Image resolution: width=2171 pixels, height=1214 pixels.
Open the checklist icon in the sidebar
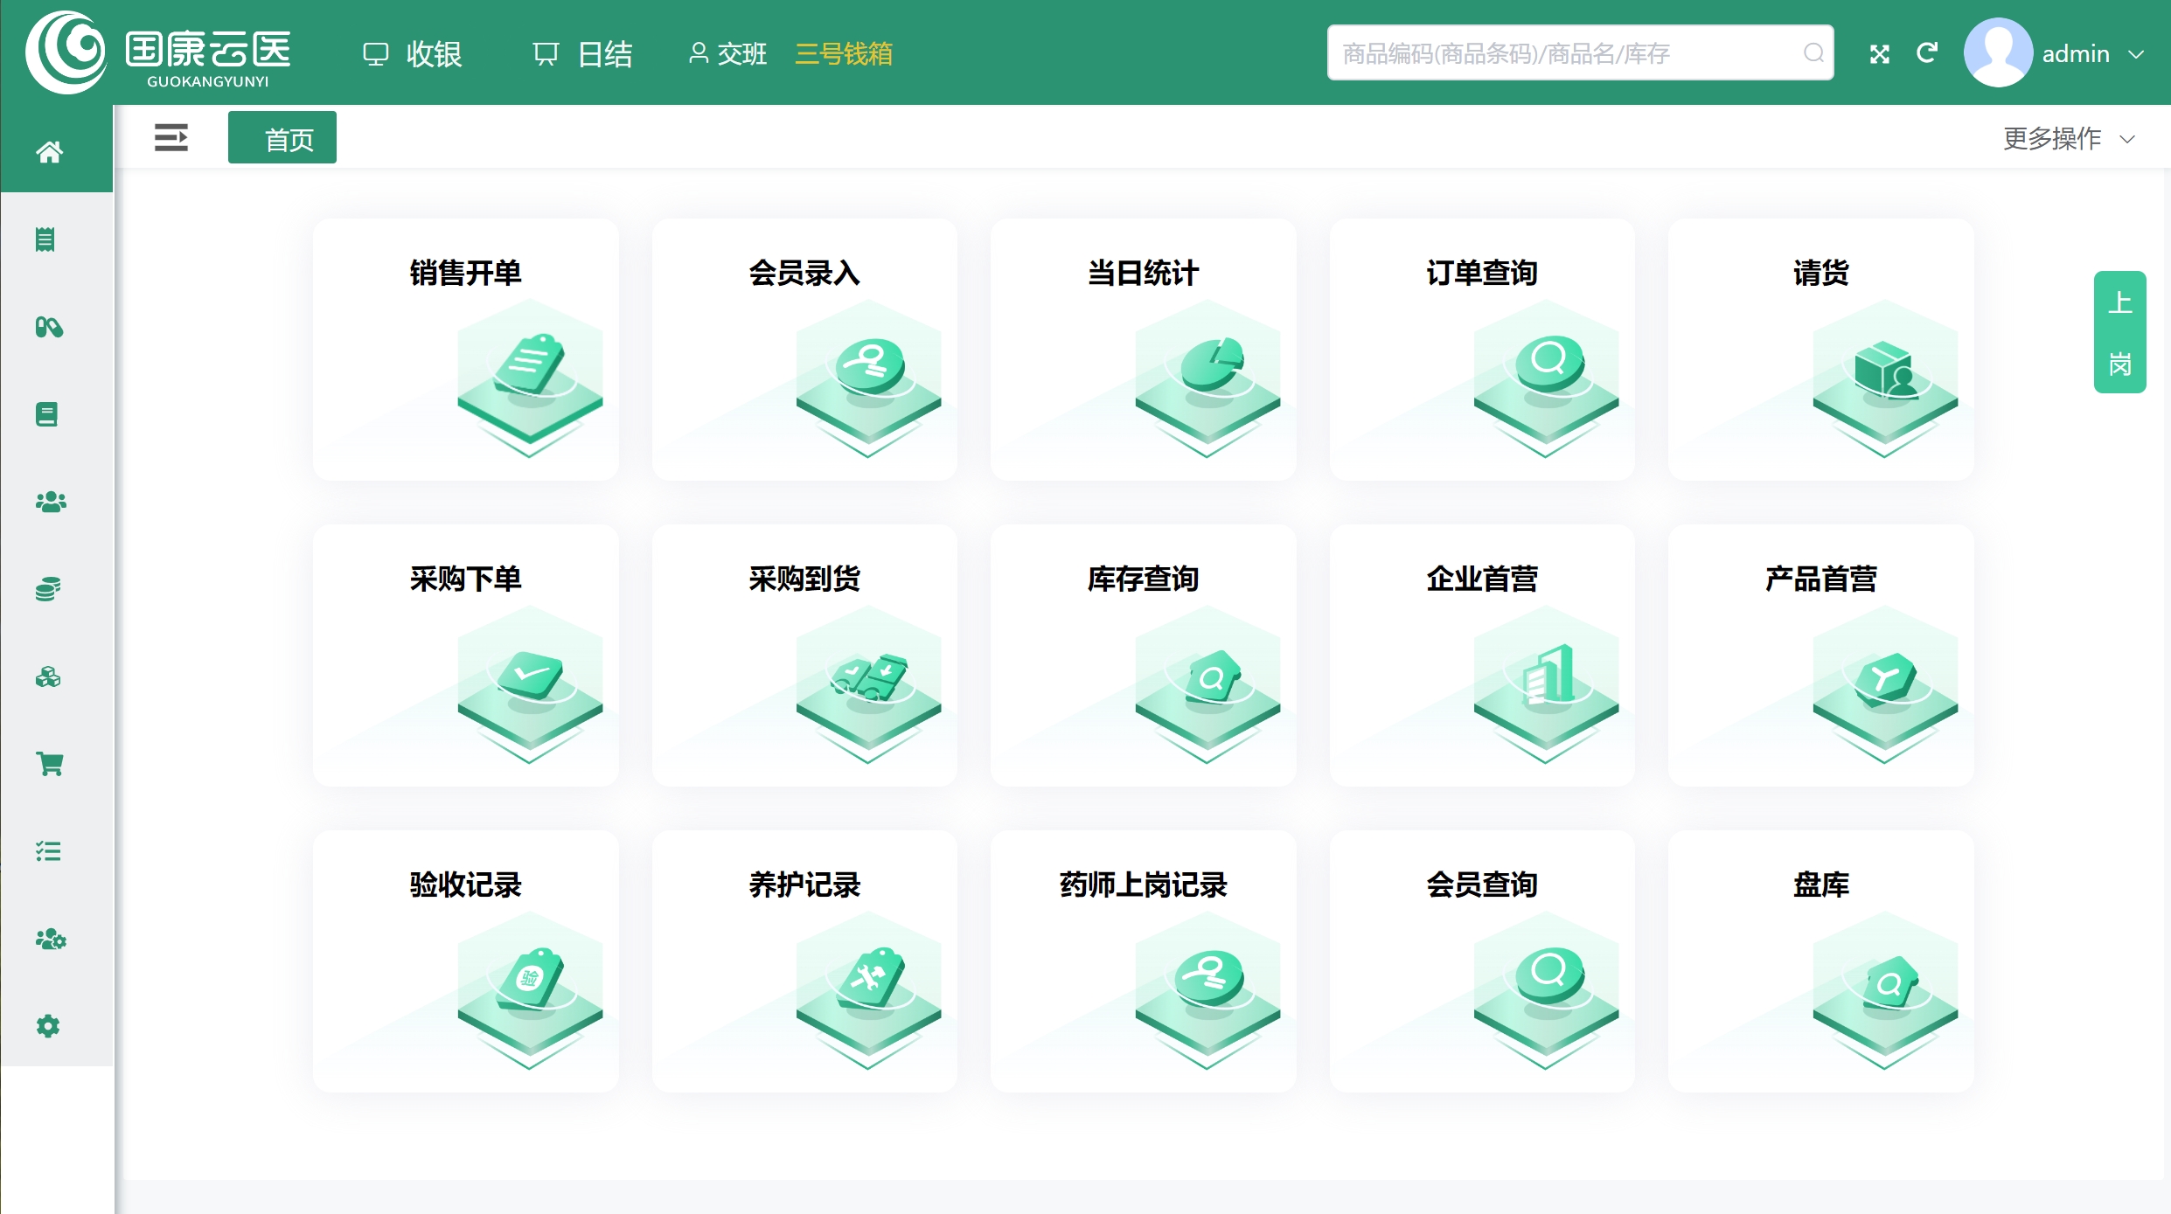(x=48, y=851)
